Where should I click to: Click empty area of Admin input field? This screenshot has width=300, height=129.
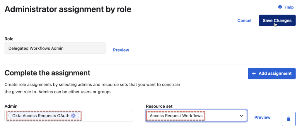click(107, 116)
